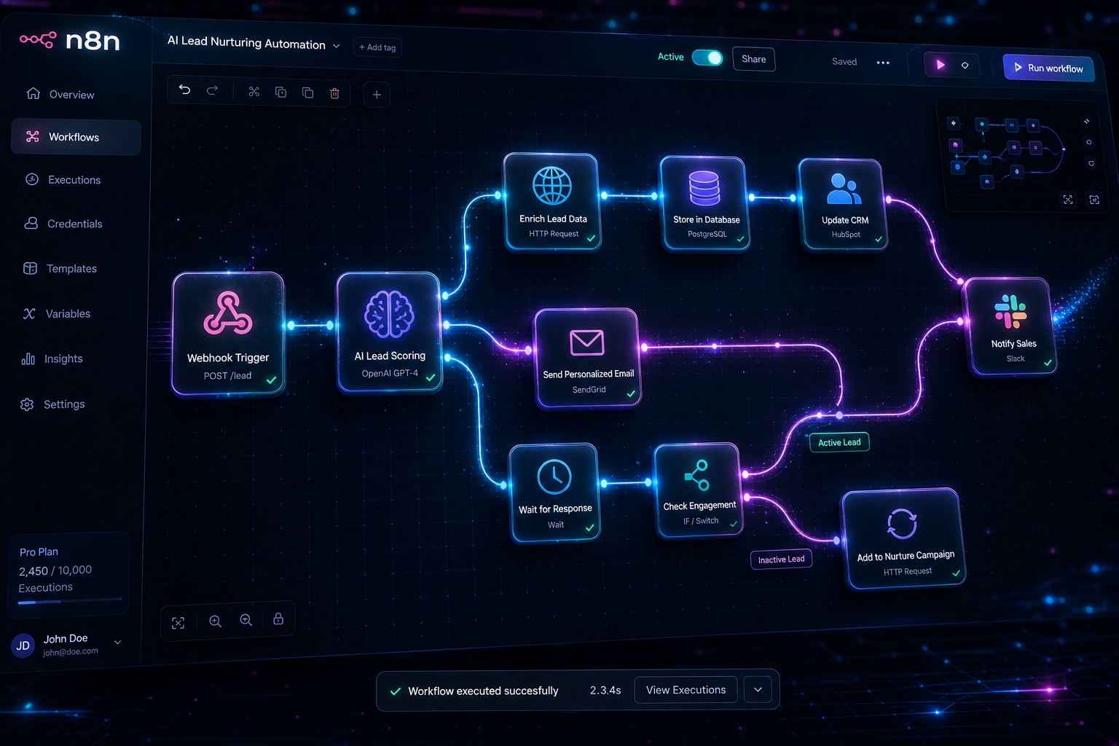Click the Active Lead branch label
The width and height of the screenshot is (1119, 746).
click(839, 442)
